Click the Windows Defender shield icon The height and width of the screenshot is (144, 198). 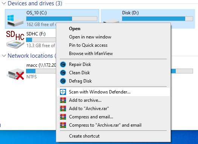tap(63, 92)
